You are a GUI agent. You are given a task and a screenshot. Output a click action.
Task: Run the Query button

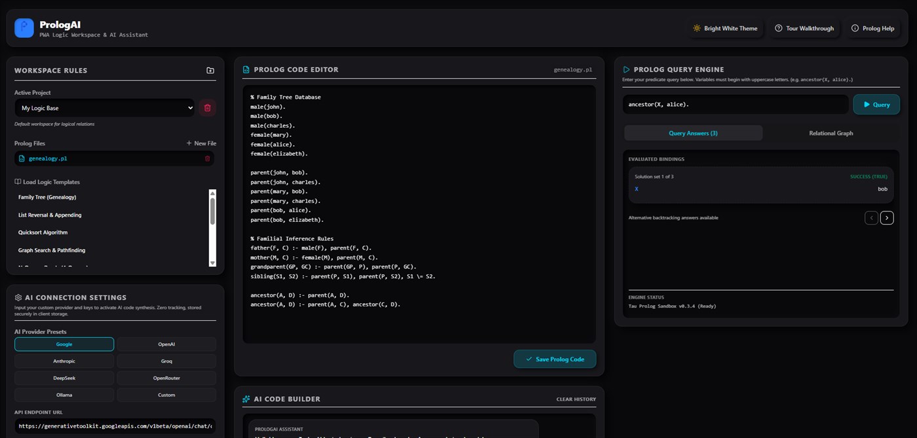tap(876, 104)
